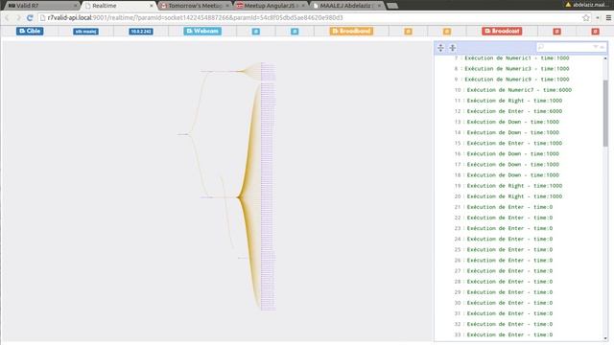Click the 10.0.2.242 IP badge
Screen dimensions: 614x345
tap(141, 32)
